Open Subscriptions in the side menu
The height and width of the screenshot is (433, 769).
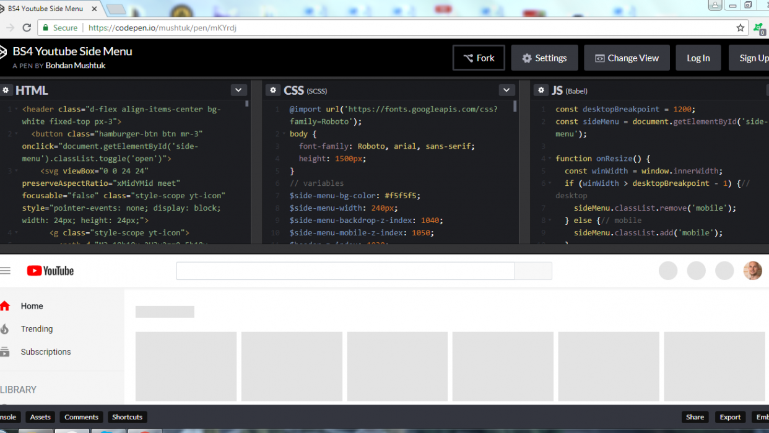(x=46, y=352)
